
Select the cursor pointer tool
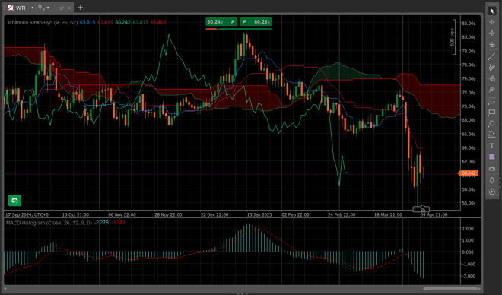pyautogui.click(x=492, y=11)
